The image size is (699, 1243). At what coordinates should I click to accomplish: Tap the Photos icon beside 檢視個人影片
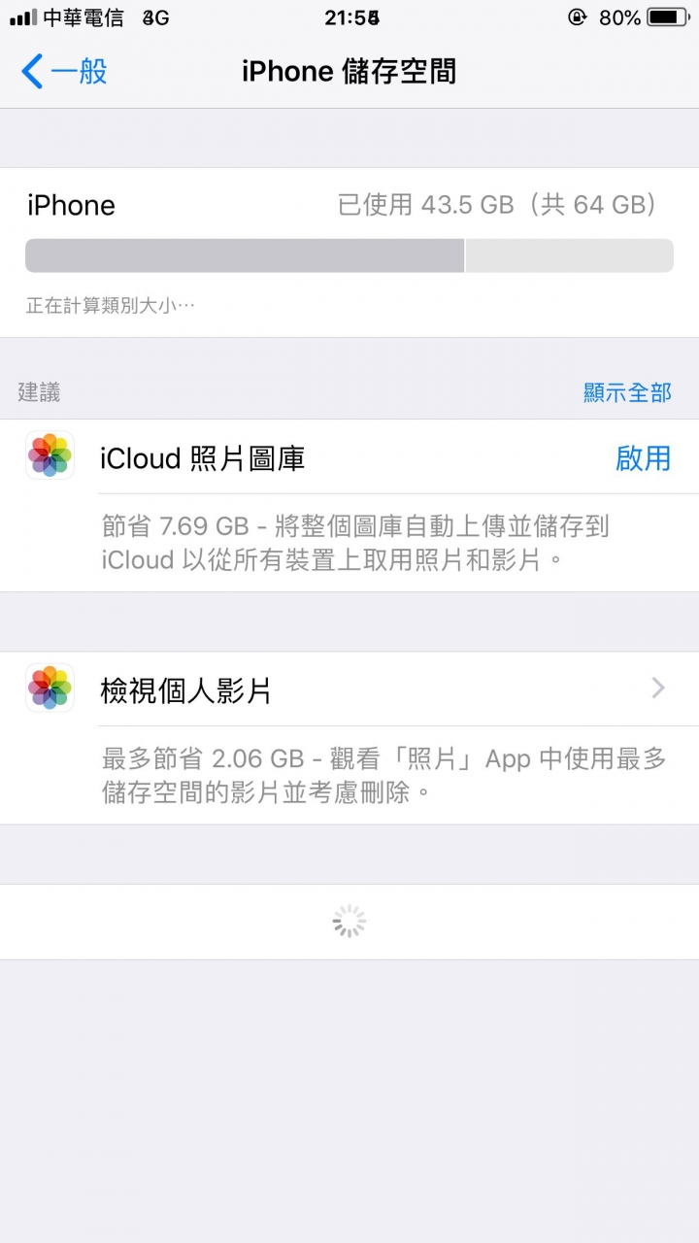[x=50, y=689]
